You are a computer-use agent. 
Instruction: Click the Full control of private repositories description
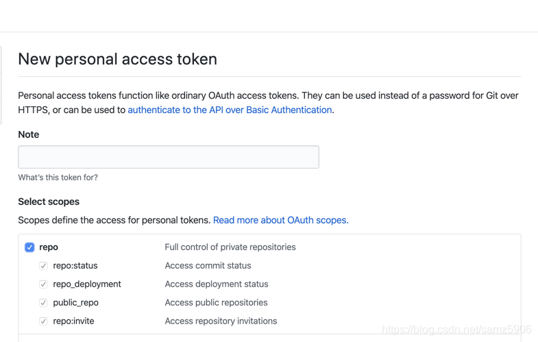tap(230, 247)
